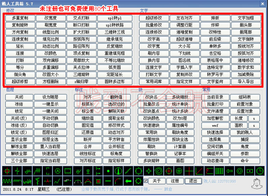Screen dimensions: 268x196
Task: Open the 超级修改 text tool
Action: click(x=154, y=18)
